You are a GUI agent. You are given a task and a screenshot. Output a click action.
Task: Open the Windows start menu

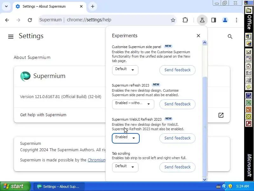coord(15,186)
